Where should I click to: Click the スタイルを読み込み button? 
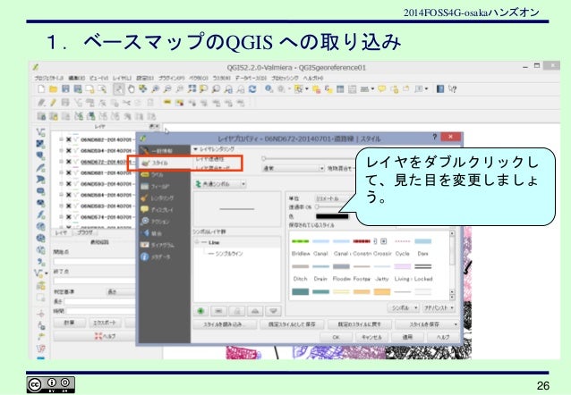pyautogui.click(x=225, y=324)
